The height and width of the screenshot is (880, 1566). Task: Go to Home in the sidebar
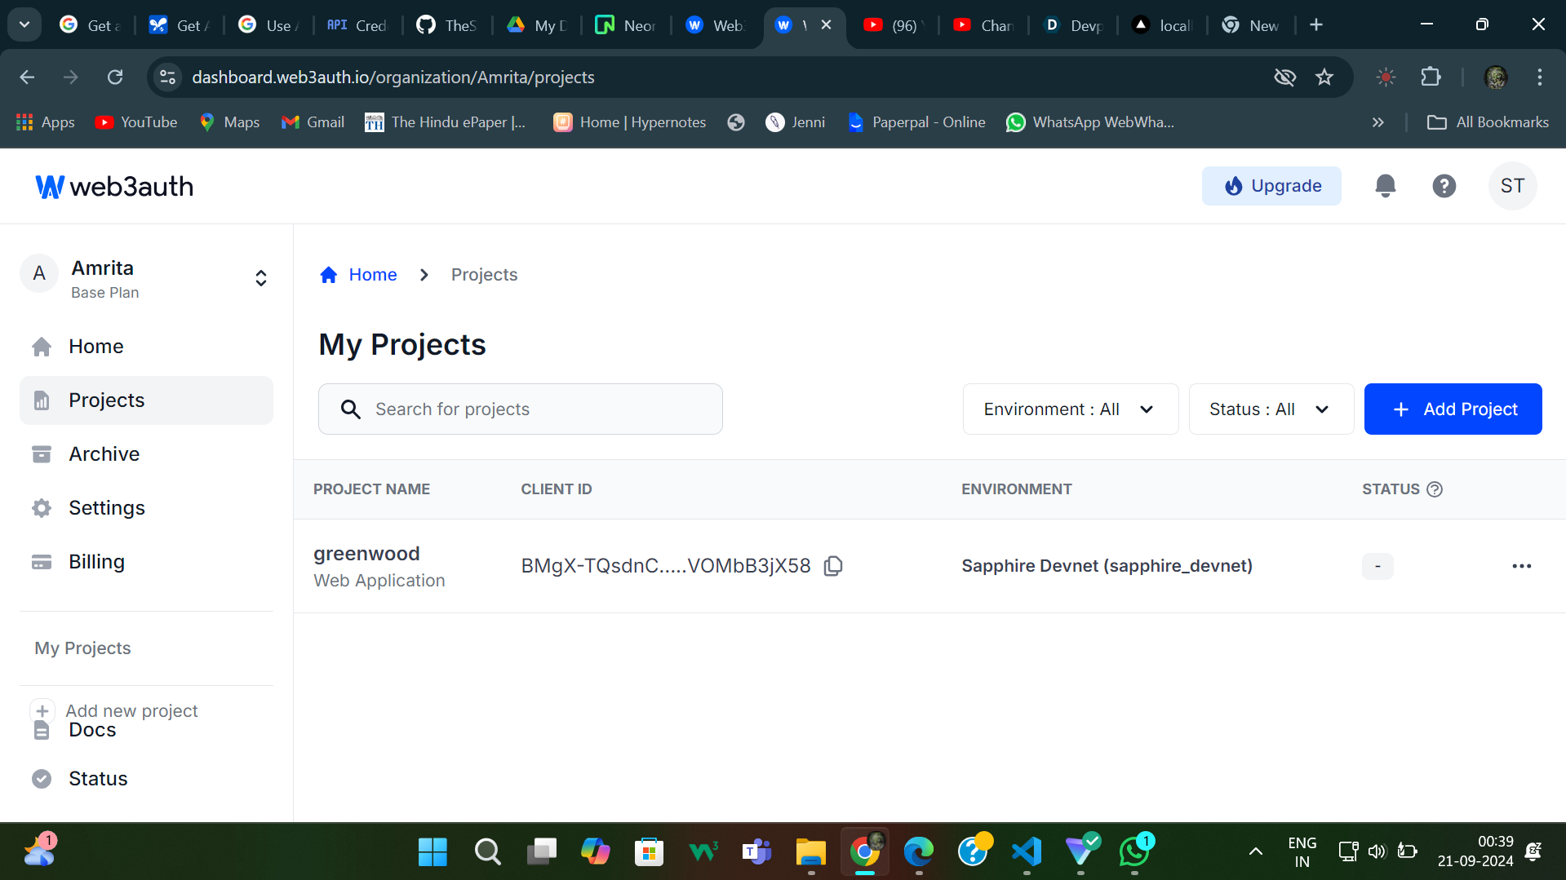pos(146,347)
